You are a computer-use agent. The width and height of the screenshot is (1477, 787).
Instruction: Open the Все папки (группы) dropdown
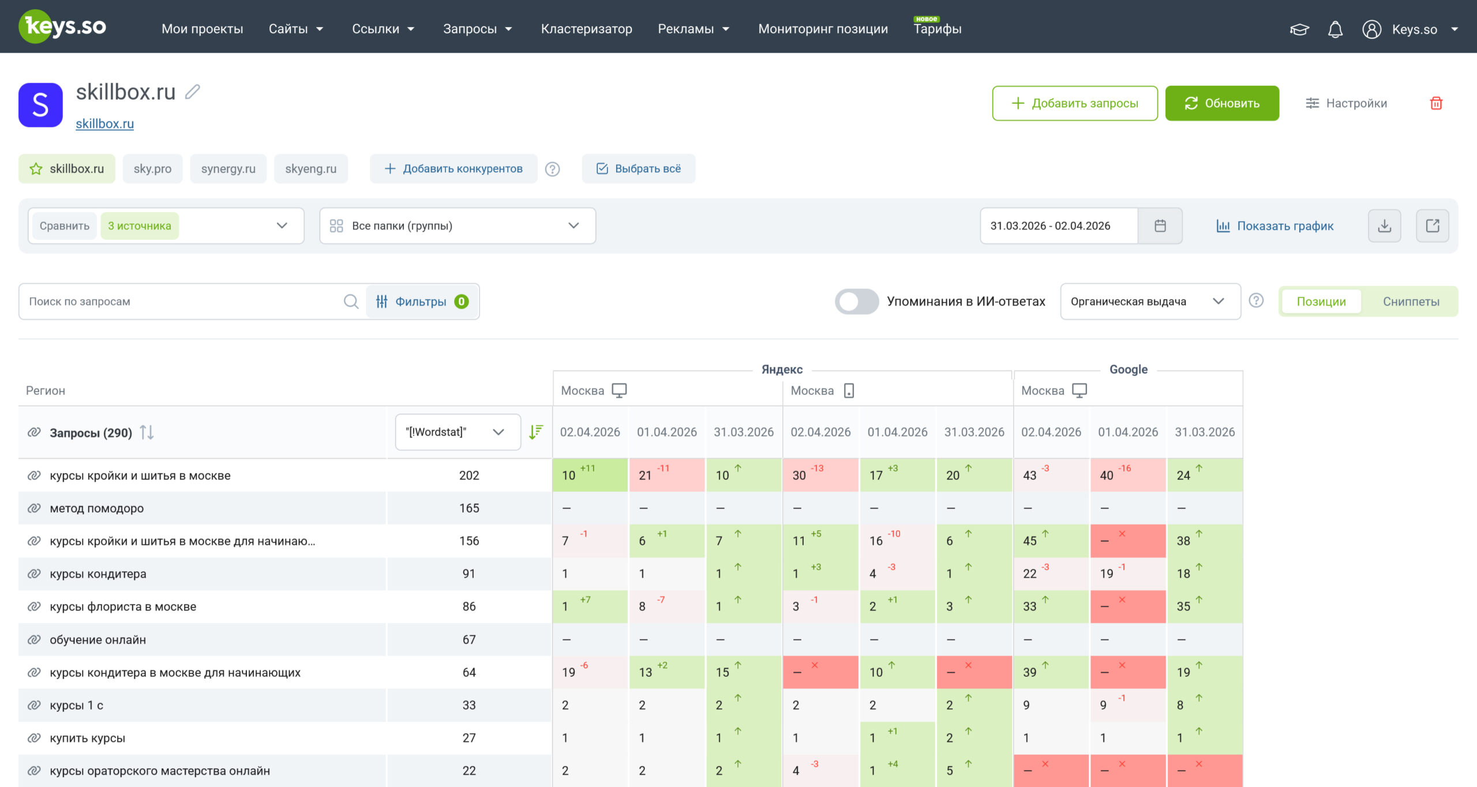coord(457,225)
